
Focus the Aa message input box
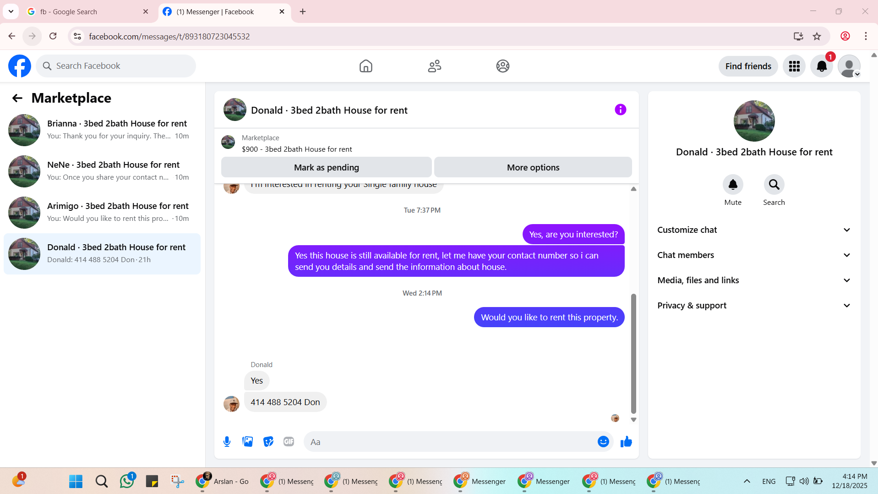pyautogui.click(x=449, y=442)
